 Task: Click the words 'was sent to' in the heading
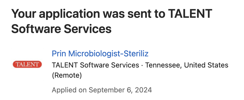134,14
